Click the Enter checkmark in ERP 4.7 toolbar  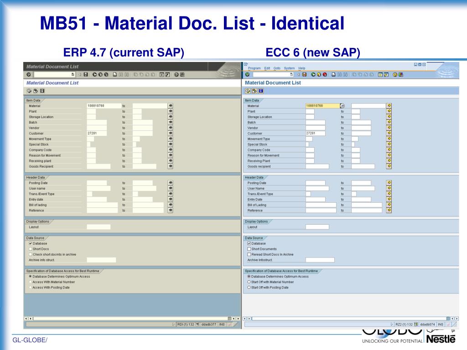(x=29, y=75)
